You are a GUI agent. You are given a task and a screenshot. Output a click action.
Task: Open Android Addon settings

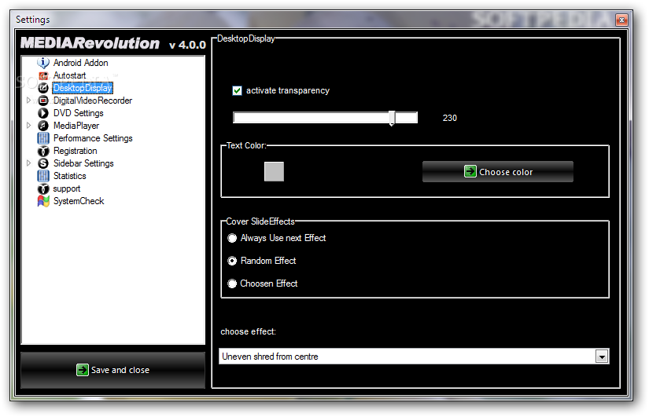tap(81, 63)
